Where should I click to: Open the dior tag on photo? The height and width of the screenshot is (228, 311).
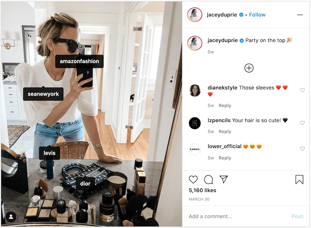85,183
